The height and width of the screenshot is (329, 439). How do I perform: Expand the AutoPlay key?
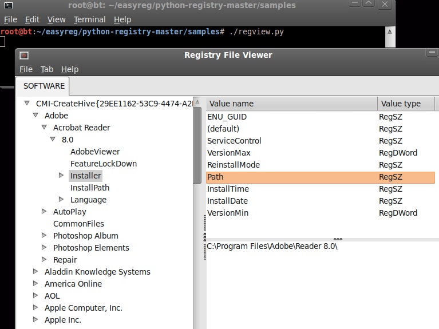click(44, 212)
